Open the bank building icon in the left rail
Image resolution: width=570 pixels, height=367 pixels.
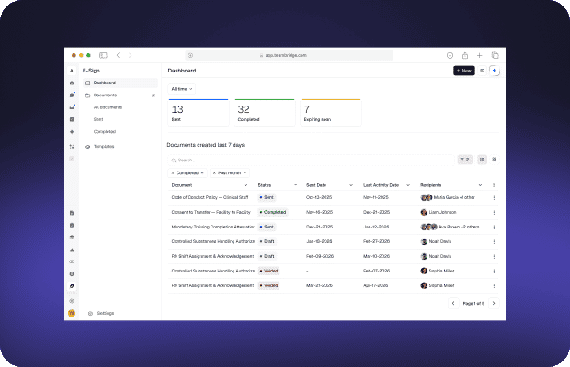click(x=72, y=237)
